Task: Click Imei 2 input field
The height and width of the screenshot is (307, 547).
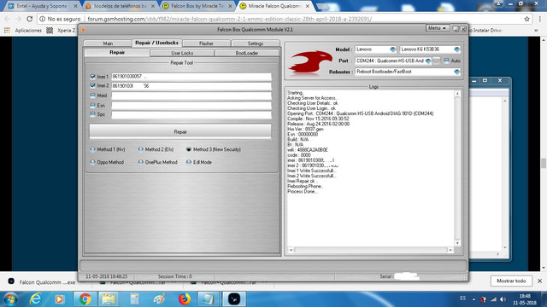Action: tap(191, 85)
